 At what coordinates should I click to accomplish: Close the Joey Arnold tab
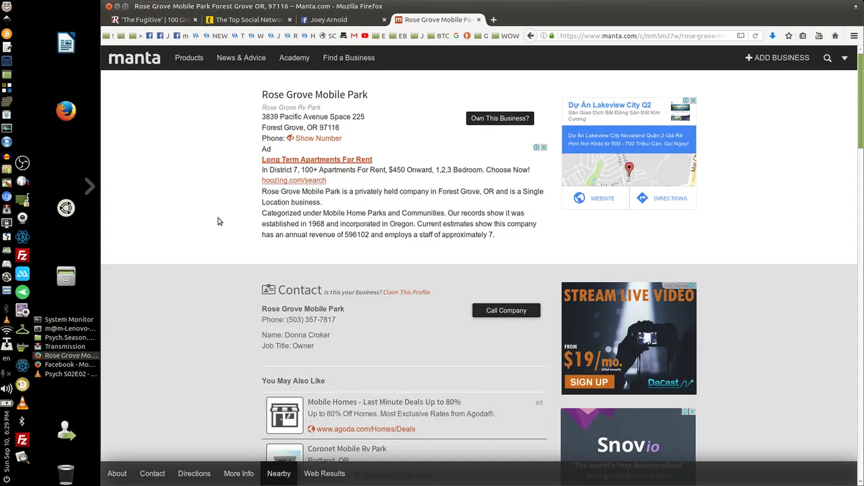(x=385, y=20)
